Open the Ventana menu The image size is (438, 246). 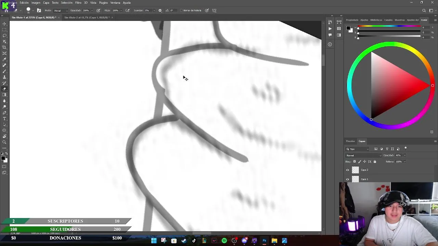[115, 3]
